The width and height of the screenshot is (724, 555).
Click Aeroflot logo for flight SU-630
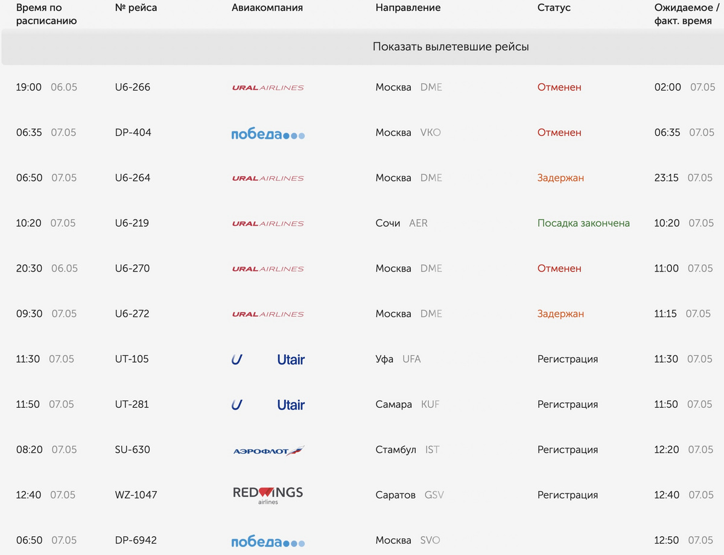(x=268, y=451)
